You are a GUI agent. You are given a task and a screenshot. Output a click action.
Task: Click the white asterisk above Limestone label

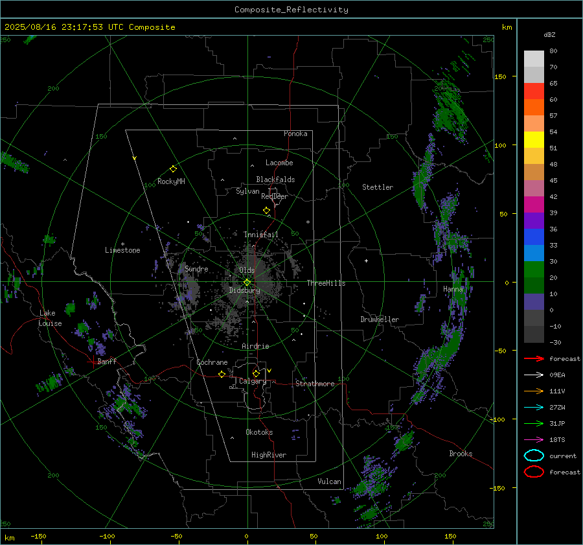tap(122, 244)
